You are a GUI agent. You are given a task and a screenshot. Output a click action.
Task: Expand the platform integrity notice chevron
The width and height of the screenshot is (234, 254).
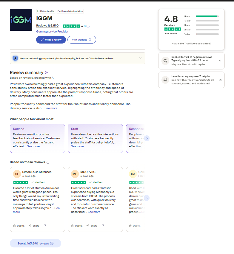pos(141,58)
